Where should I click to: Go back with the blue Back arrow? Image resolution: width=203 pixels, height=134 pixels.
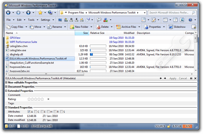[8, 13]
